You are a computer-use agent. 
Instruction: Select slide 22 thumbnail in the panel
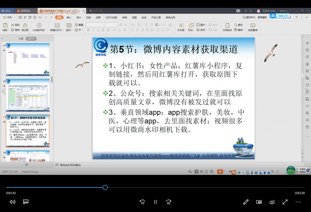[28, 95]
